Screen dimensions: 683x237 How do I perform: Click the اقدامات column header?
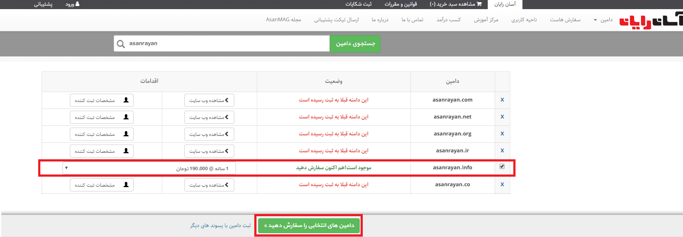click(x=149, y=81)
